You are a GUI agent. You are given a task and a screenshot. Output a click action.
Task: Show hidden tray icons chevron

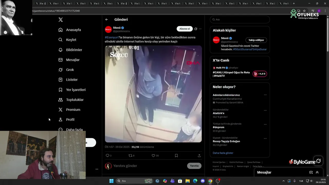(284, 181)
